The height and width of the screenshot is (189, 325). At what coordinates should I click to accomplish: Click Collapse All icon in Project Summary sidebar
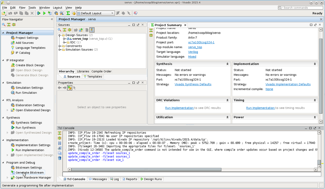(151, 30)
